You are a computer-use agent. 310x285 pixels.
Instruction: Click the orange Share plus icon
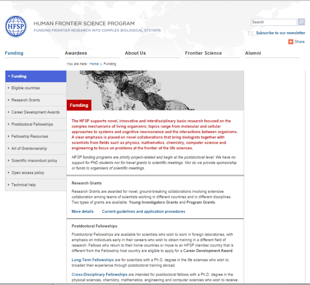pos(291,42)
